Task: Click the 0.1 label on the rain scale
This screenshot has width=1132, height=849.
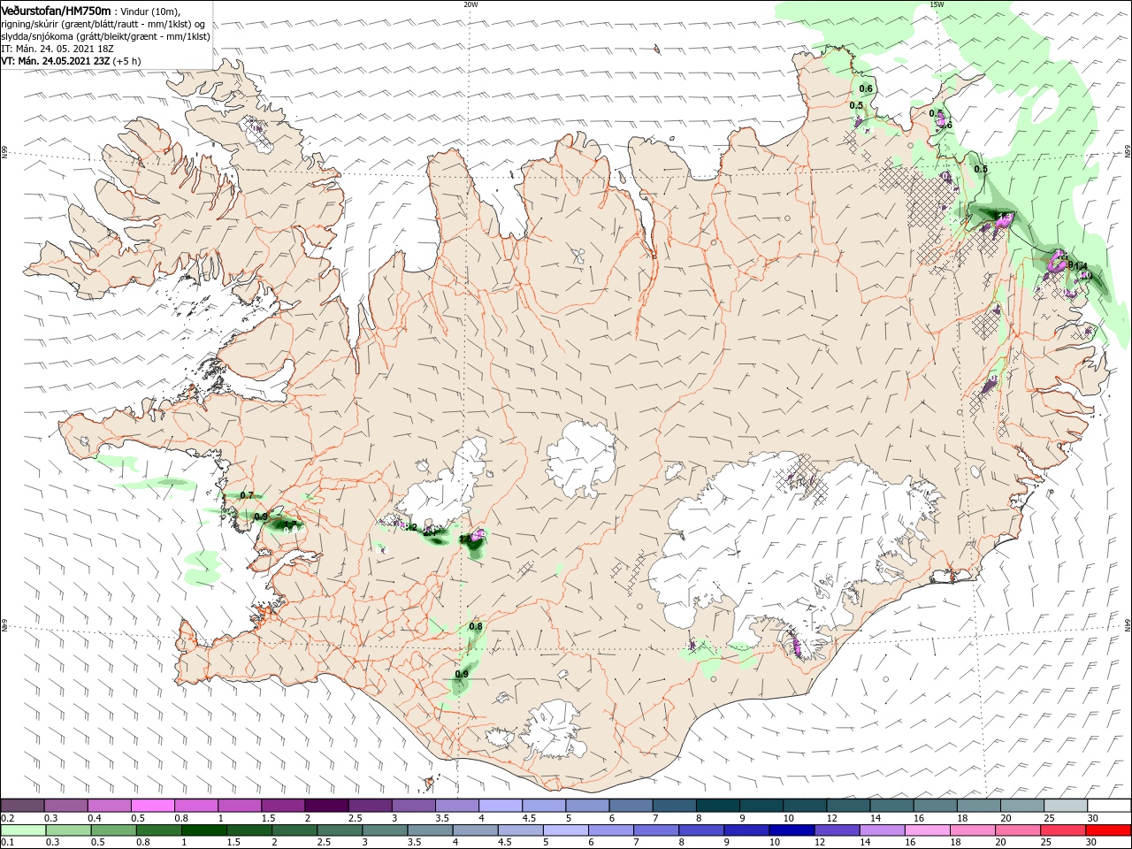Action: point(7,842)
